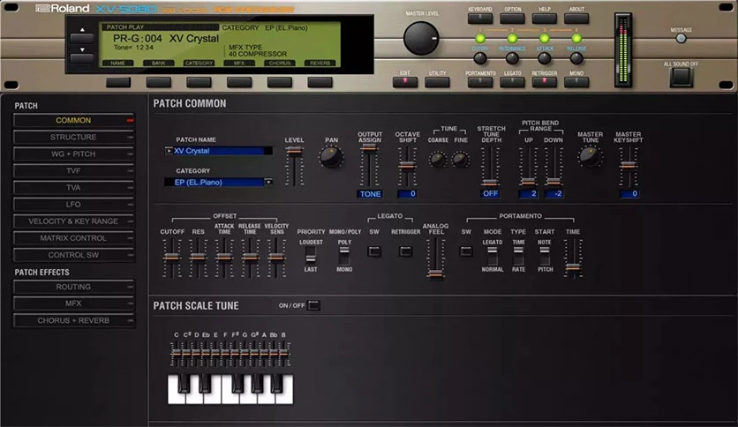Toggle the Legato Retrigger switch
This screenshot has width=738, height=427.
406,251
